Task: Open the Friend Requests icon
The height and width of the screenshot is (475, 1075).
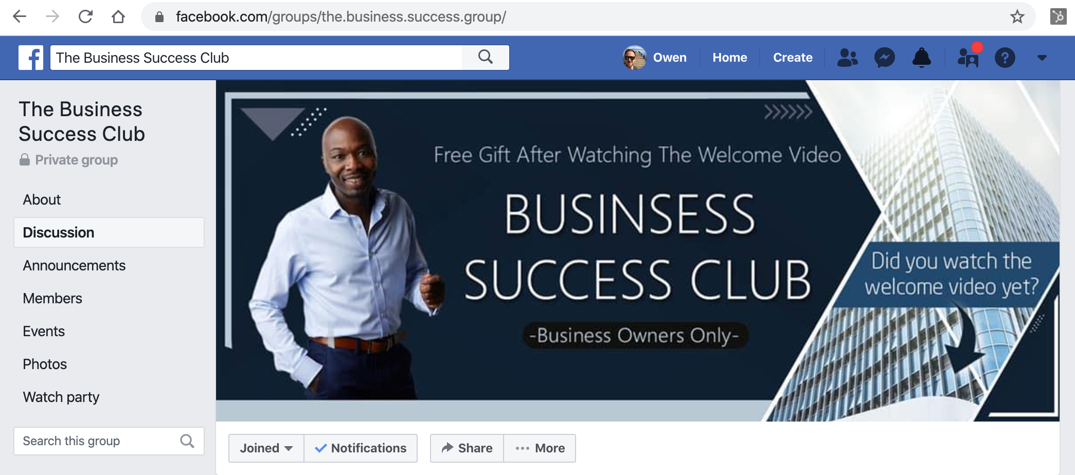Action: [x=847, y=58]
